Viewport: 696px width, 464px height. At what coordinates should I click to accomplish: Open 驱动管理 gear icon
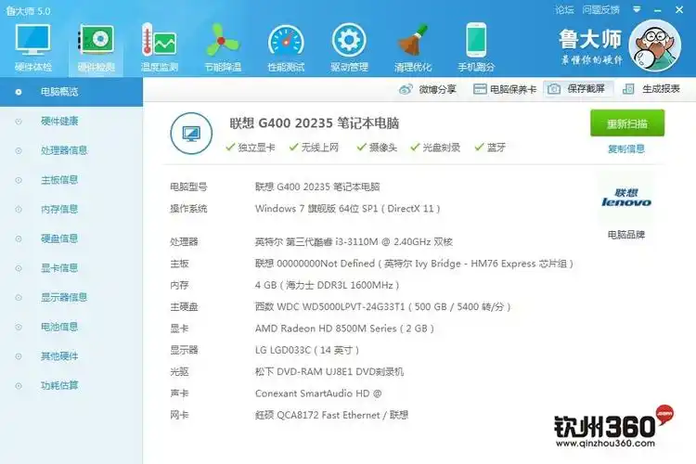click(349, 41)
